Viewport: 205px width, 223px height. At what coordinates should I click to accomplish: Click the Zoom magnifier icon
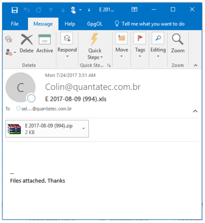(x=178, y=39)
